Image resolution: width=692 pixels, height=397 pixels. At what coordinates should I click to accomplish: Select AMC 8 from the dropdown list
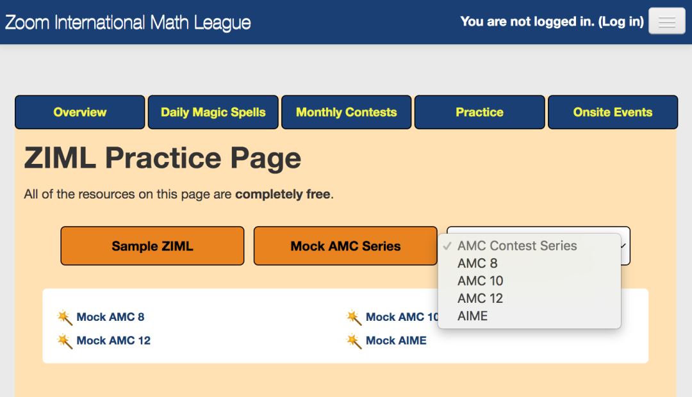point(477,263)
